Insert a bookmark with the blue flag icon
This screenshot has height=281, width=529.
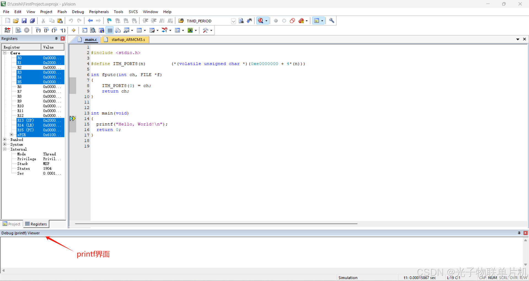tap(109, 21)
